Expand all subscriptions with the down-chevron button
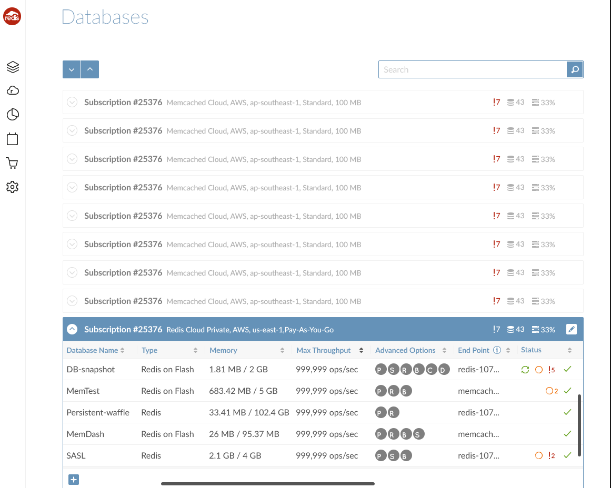 (71, 69)
